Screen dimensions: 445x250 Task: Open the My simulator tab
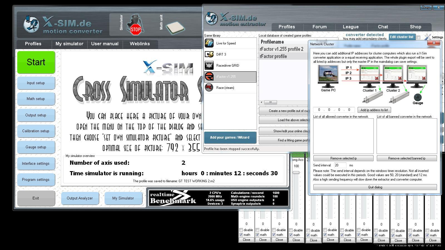point(70,44)
